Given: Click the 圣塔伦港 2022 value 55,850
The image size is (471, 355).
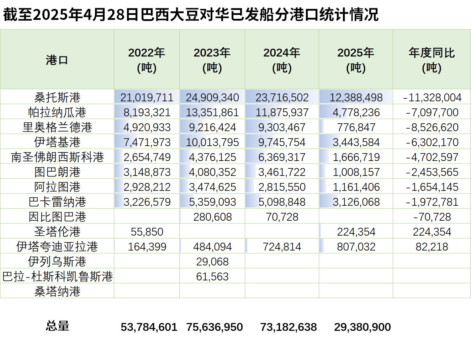Looking at the screenshot, I should (x=147, y=231).
